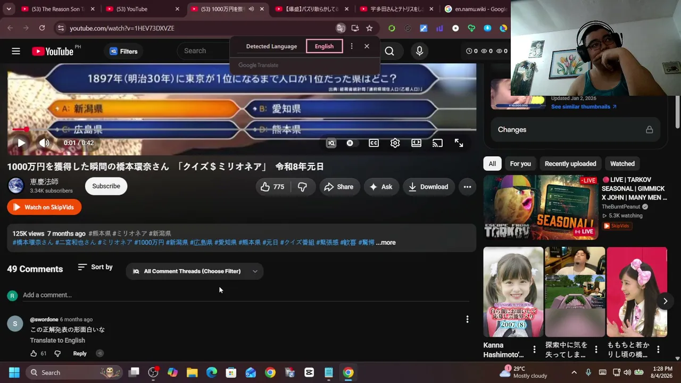Open Microsoft Edge from the taskbar
681x383 pixels.
[212, 372]
